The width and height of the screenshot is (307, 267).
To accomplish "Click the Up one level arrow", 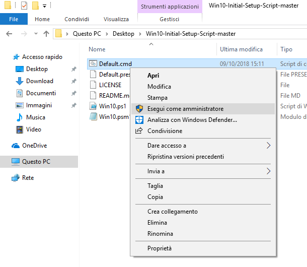I will click(x=46, y=34).
